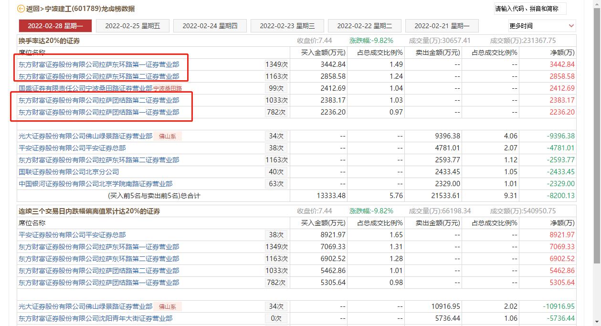601x326 pixels.
Task: Switch to the 2022-02-24 星期四 tab
Action: coord(210,26)
